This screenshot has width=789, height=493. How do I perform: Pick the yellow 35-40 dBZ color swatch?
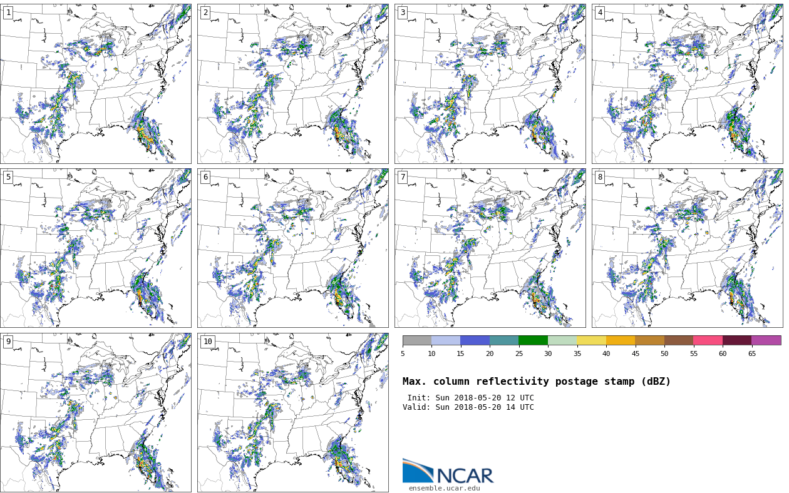coord(591,340)
